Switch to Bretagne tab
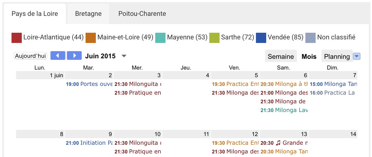 point(88,14)
